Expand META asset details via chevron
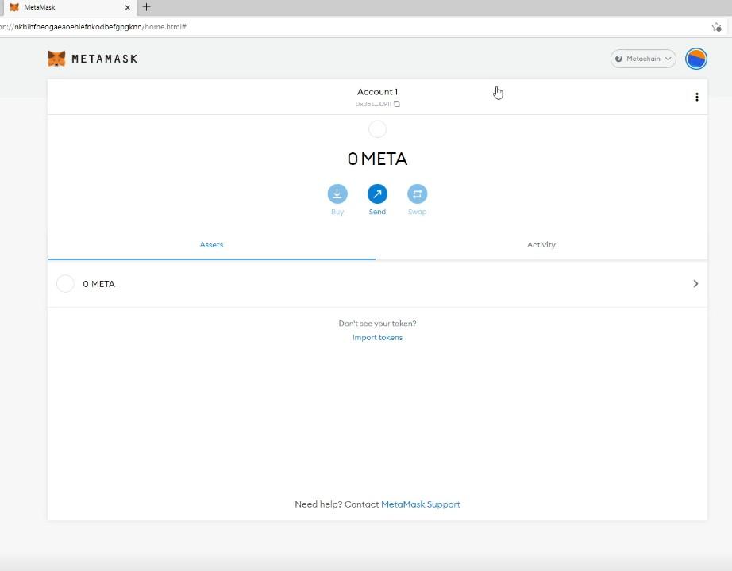 pyautogui.click(x=695, y=284)
